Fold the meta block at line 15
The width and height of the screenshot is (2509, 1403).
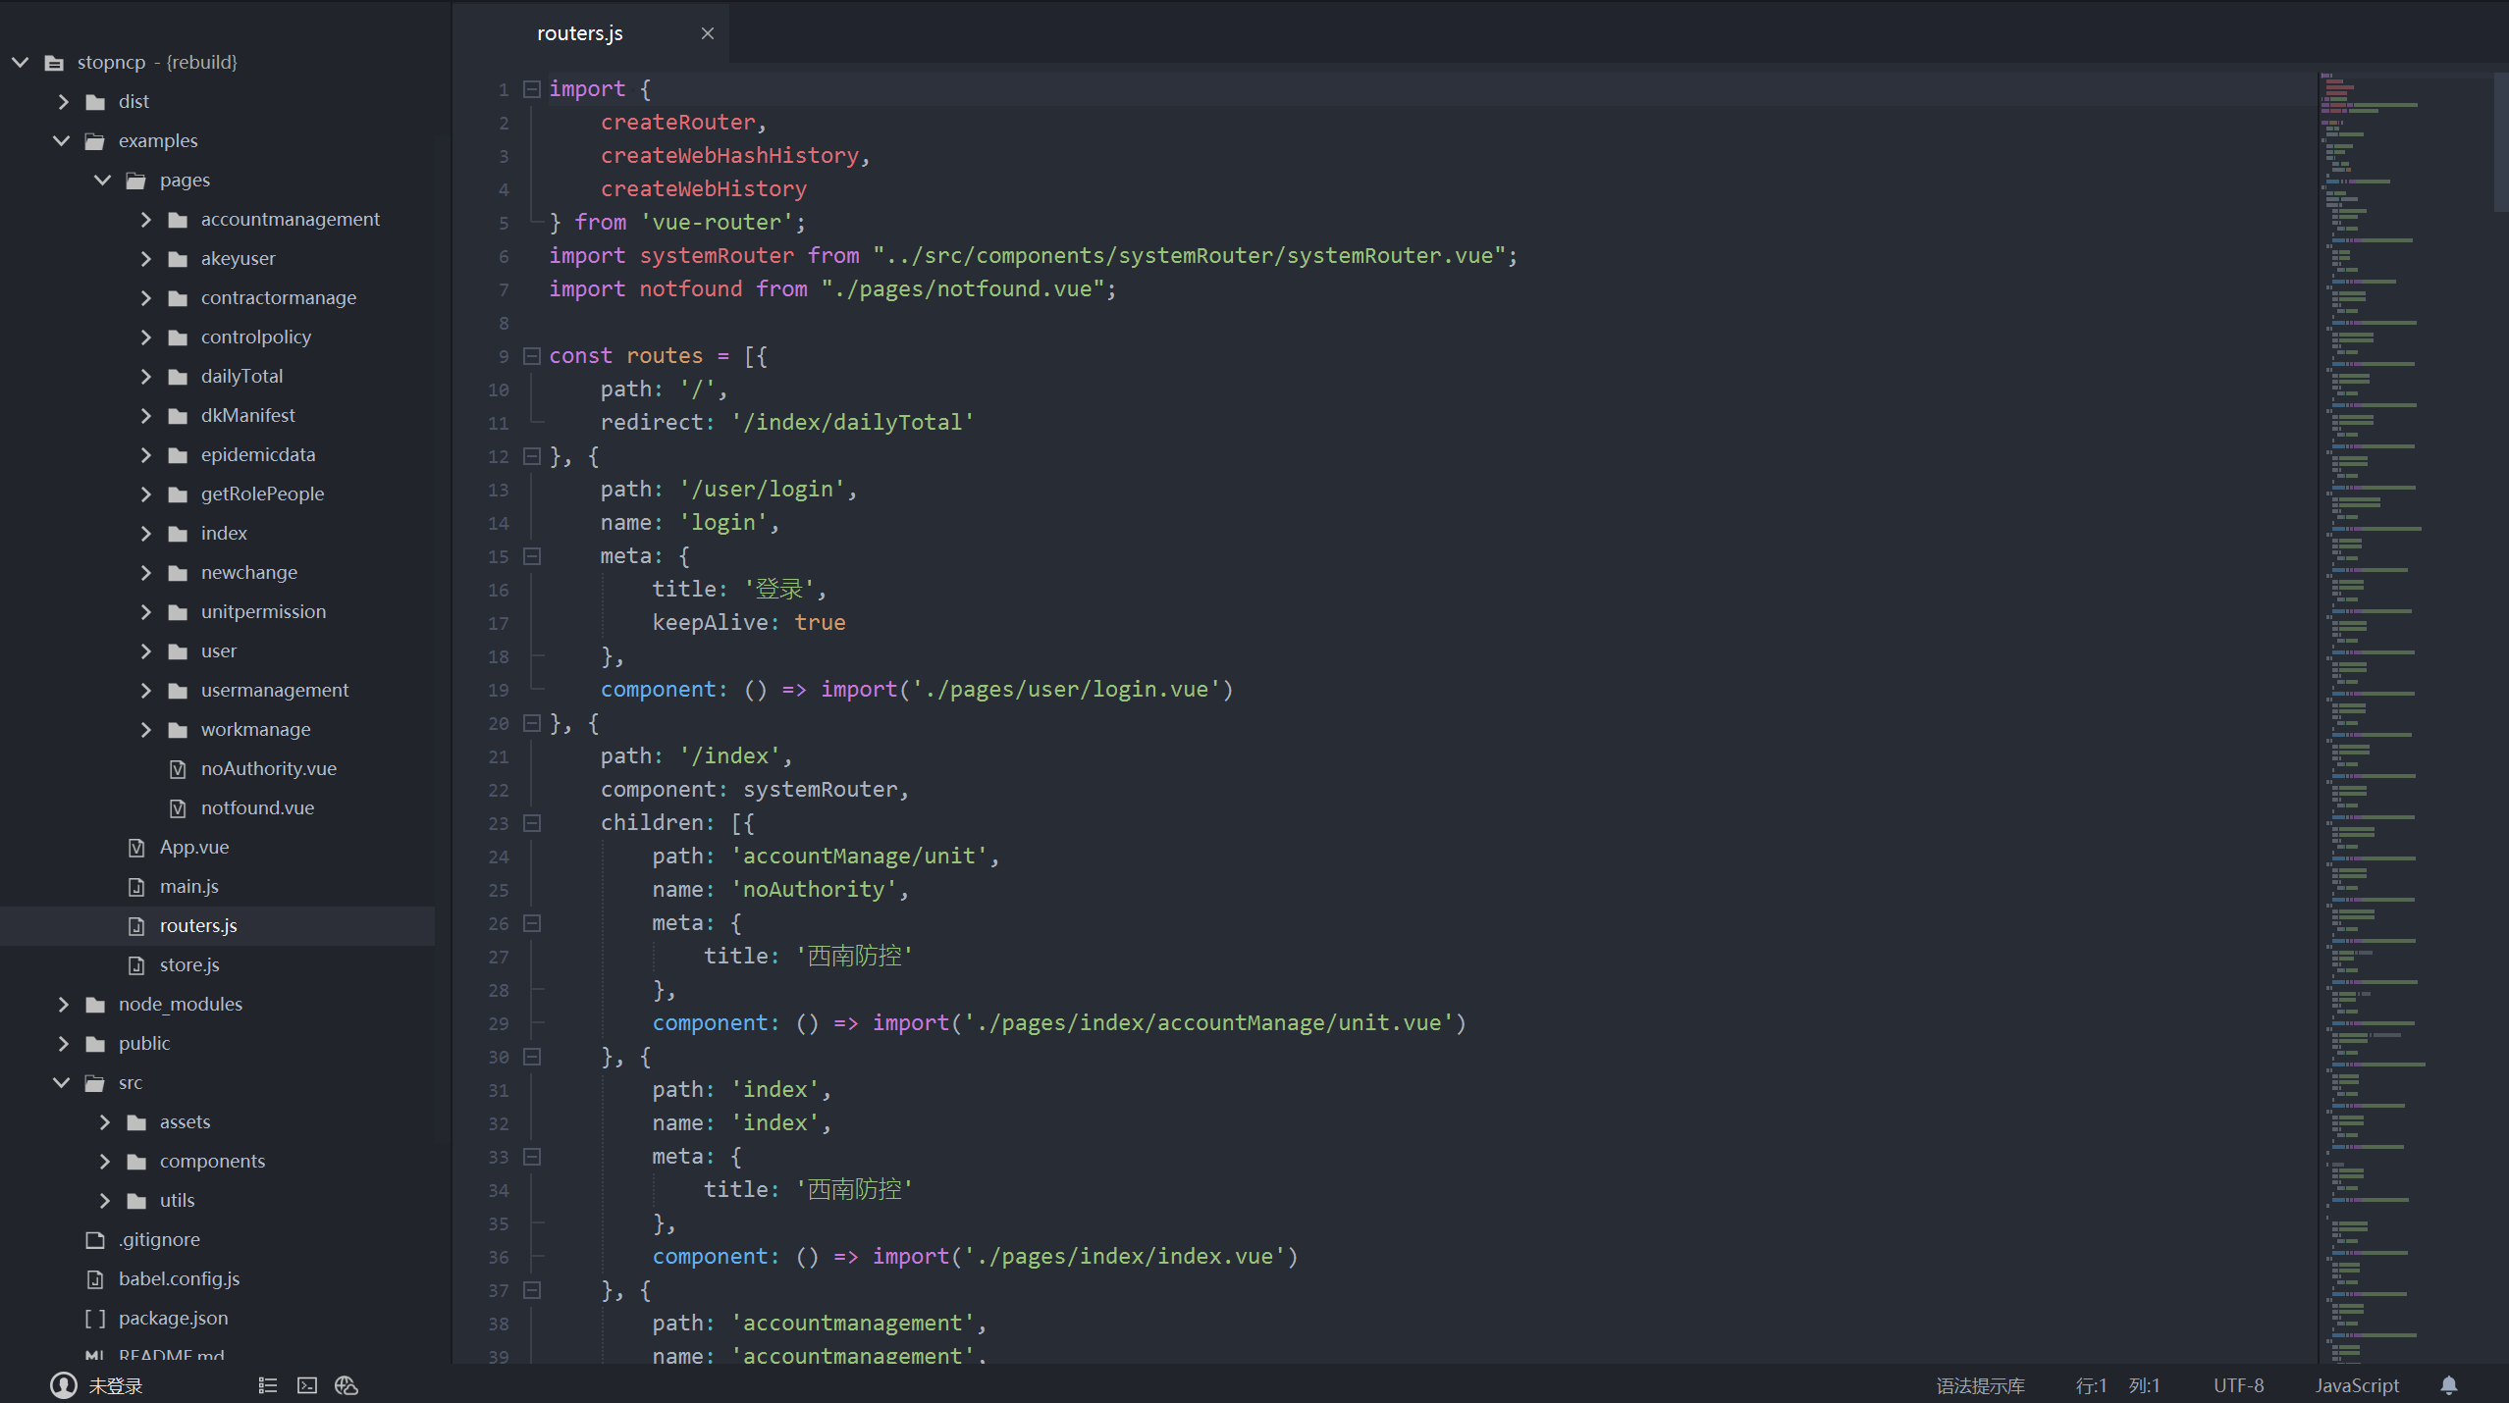[532, 556]
